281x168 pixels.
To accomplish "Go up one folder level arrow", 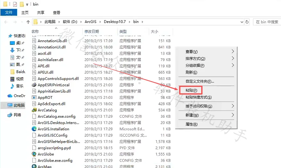I will click(x=28, y=22).
